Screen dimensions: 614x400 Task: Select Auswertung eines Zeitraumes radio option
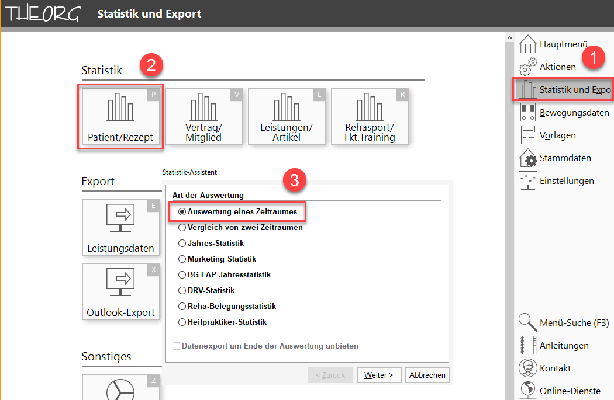tap(182, 212)
